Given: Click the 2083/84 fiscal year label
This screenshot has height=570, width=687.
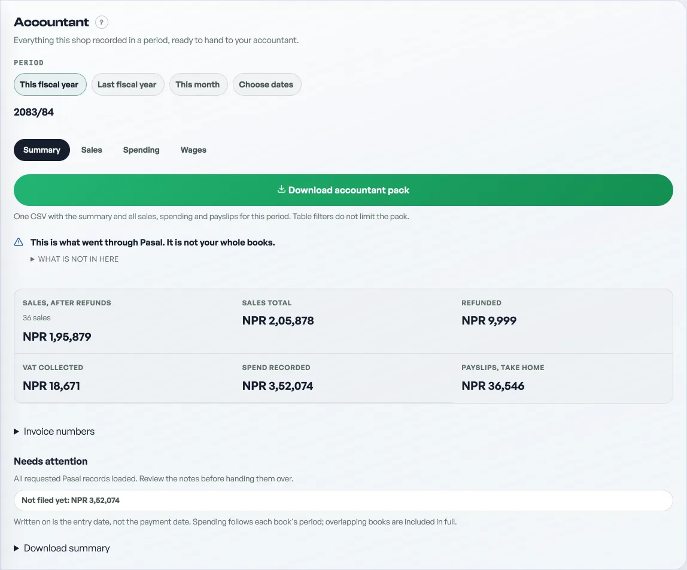Looking at the screenshot, I should tap(34, 112).
